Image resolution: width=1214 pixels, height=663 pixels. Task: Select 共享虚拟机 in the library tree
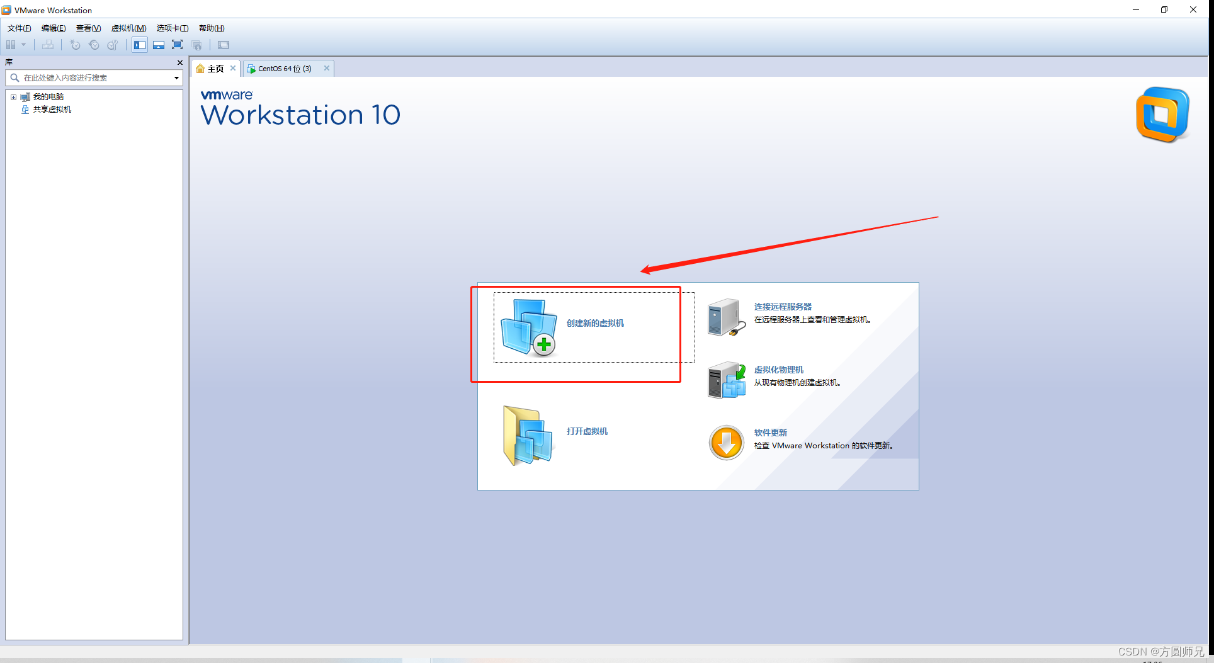point(52,110)
